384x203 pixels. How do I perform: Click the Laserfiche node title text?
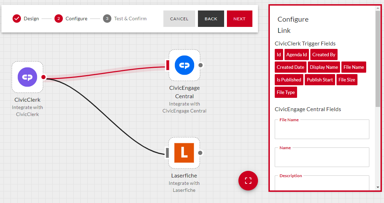184,175
